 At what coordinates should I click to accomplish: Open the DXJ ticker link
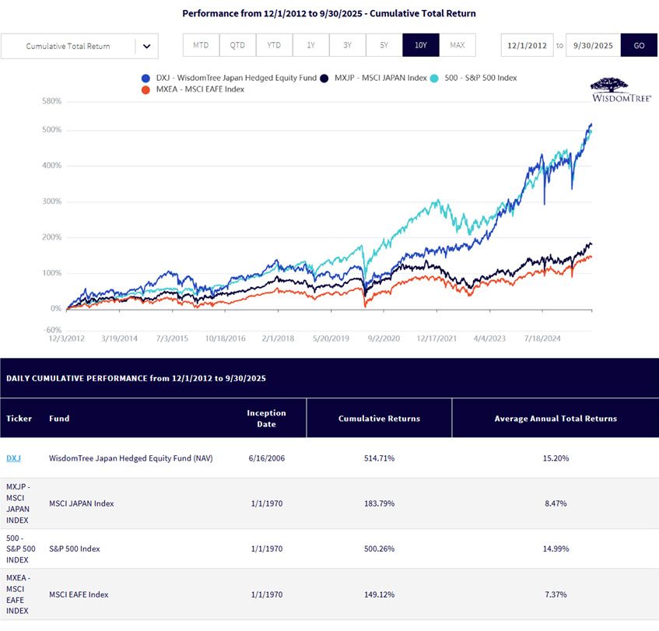click(13, 458)
